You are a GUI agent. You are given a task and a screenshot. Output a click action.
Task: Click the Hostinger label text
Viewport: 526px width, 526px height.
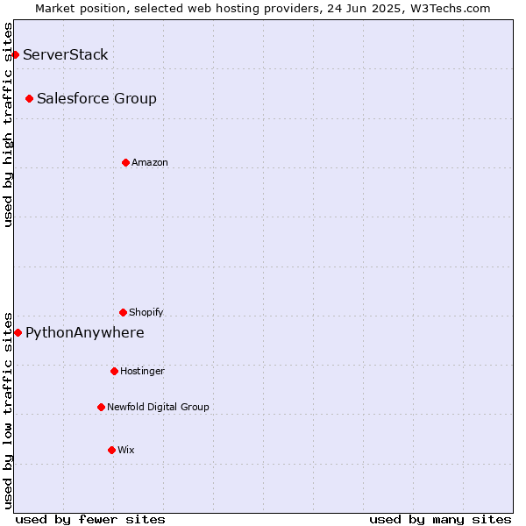142,371
